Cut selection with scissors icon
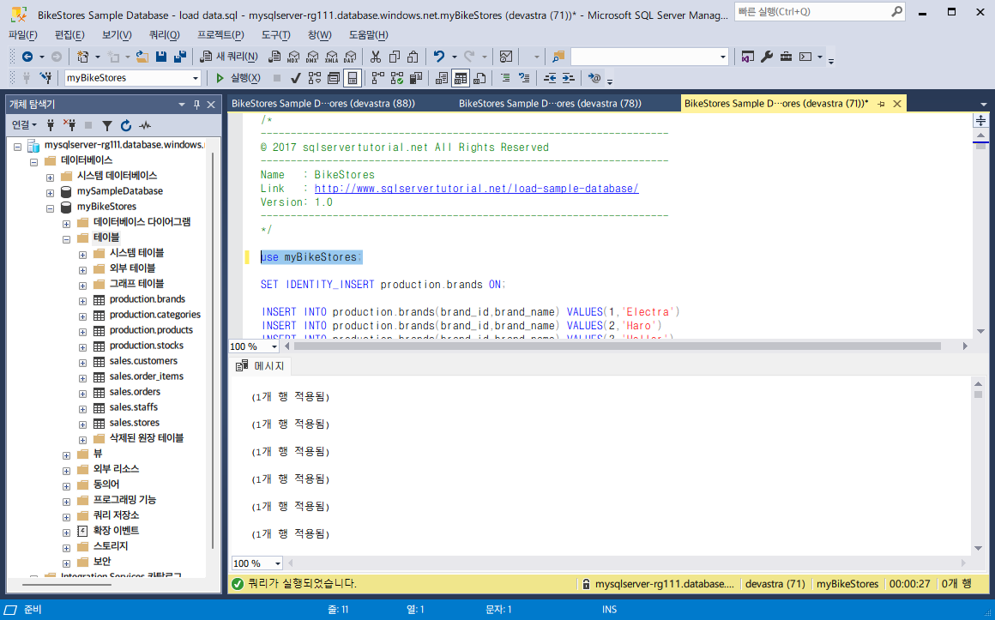Viewport: 995px width, 620px height. (376, 57)
